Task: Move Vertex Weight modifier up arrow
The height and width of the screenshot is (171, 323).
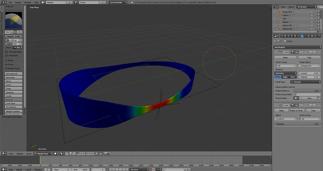Action: 311,52
